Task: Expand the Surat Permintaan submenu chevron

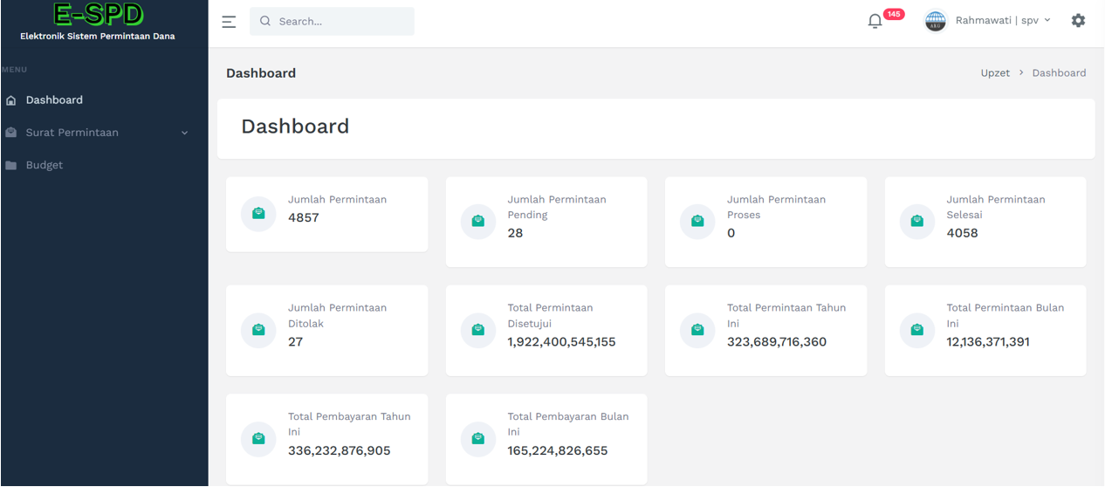Action: tap(184, 133)
